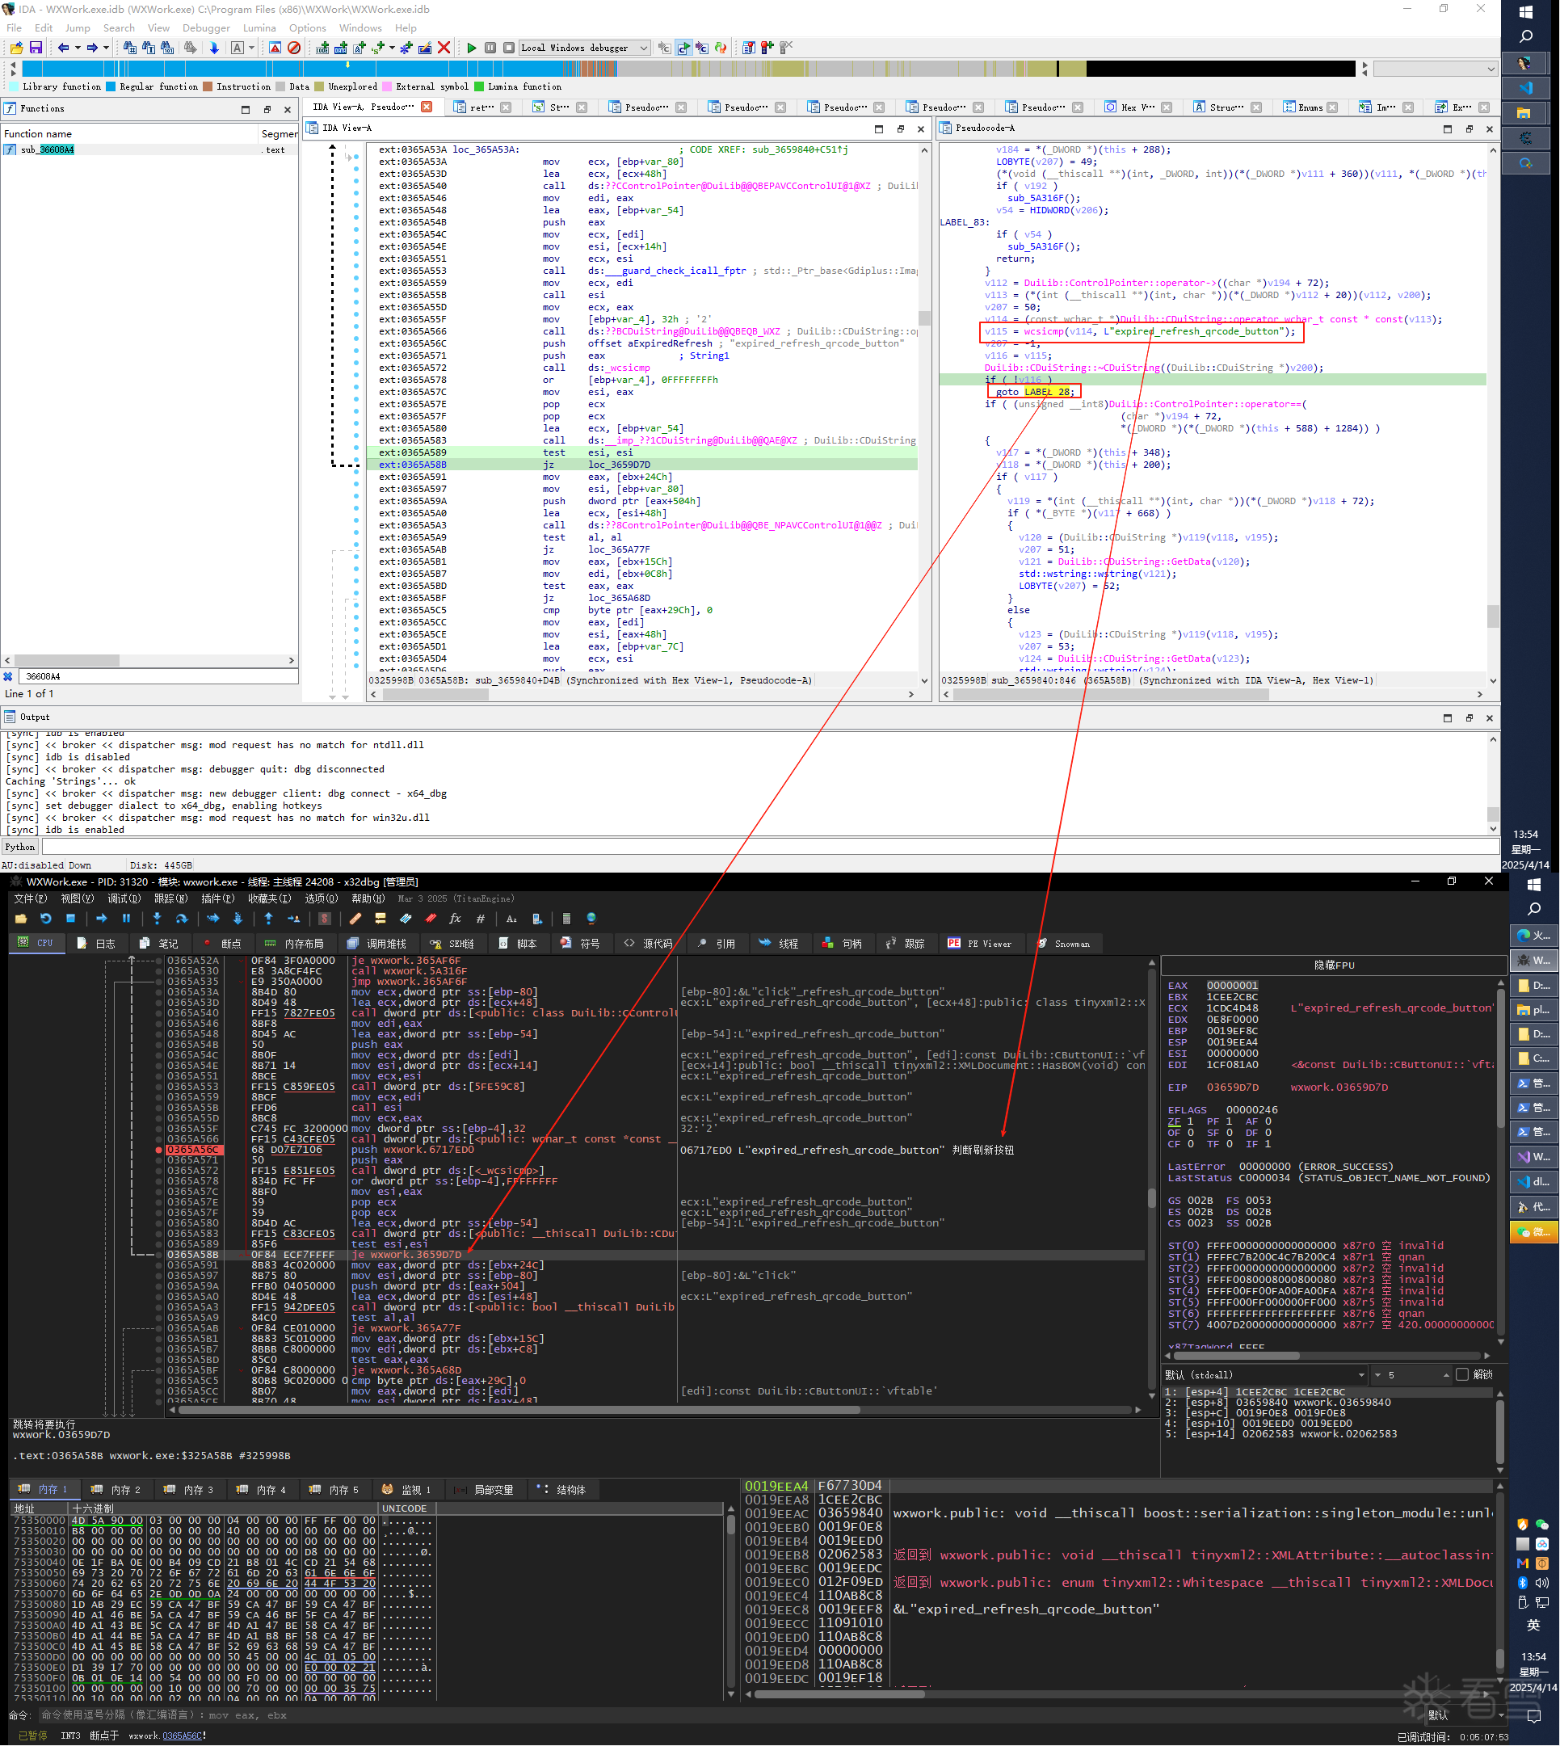The width and height of the screenshot is (1560, 1746).
Task: Click the fx expression functions icon
Action: pos(455,919)
